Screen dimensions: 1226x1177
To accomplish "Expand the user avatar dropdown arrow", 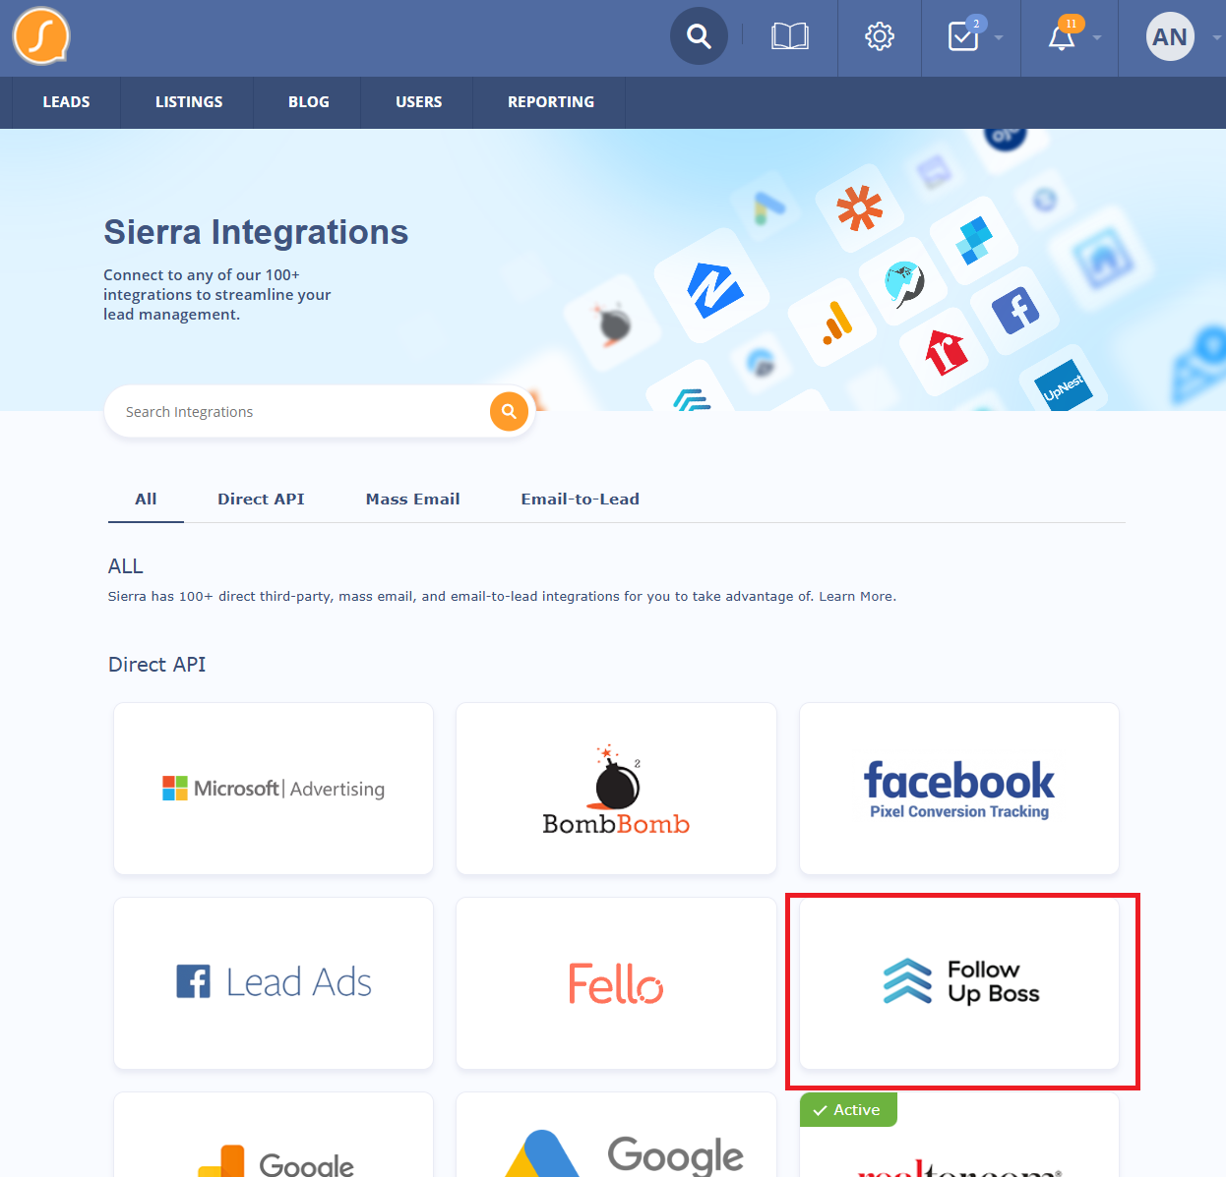I will 1217,38.
